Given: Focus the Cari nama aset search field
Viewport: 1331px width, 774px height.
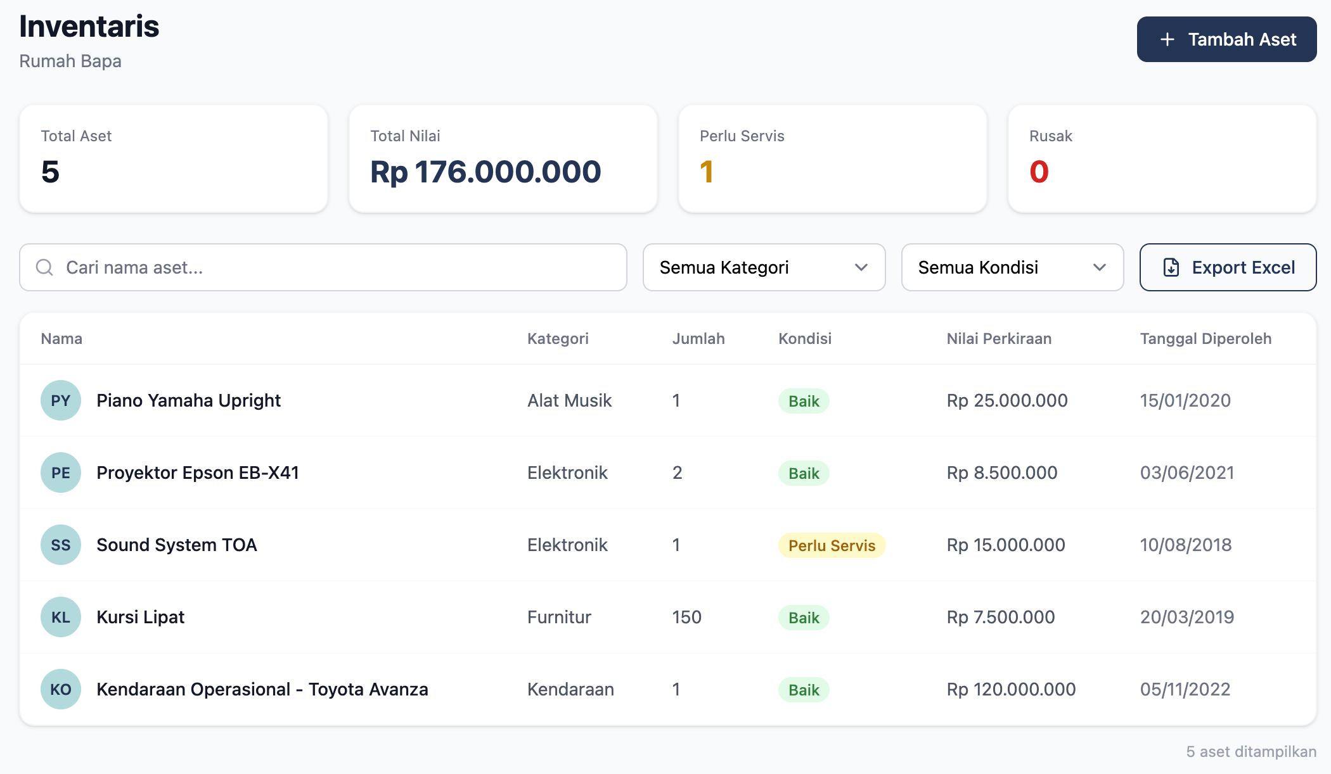Looking at the screenshot, I should pos(323,267).
